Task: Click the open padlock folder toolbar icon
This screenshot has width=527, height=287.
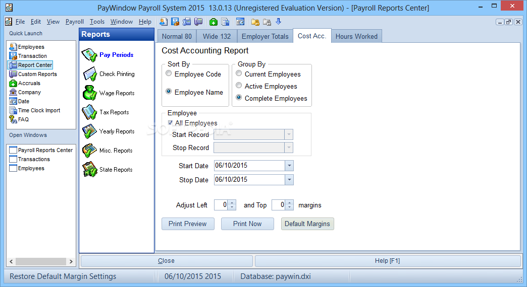Action: pos(255,22)
